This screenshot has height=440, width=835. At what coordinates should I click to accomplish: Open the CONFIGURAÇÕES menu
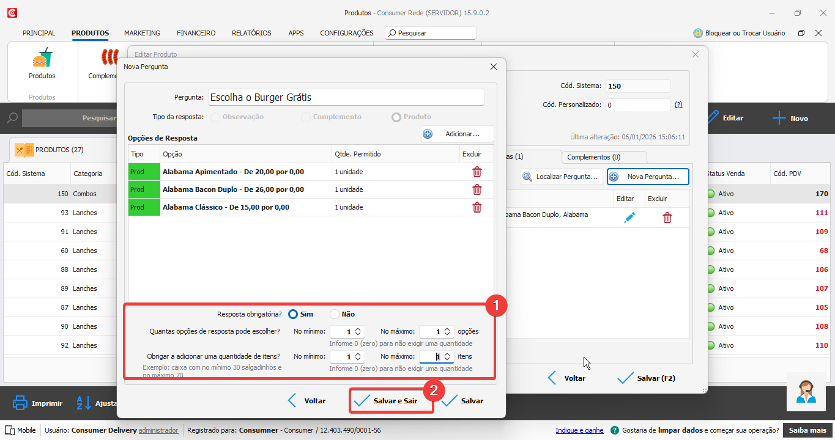tap(346, 33)
